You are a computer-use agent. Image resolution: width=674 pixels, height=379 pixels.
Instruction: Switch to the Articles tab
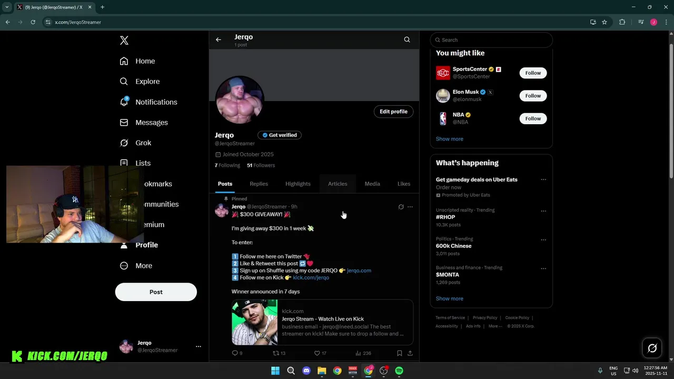point(338,184)
